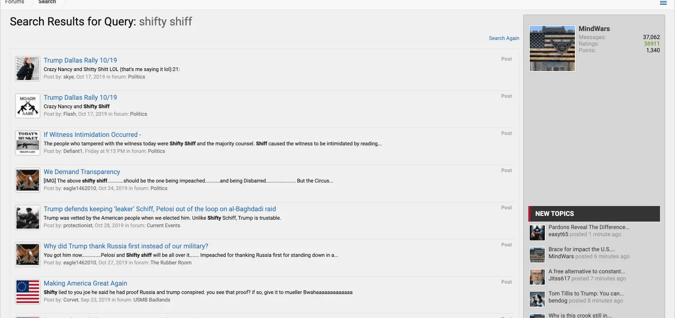The height and width of the screenshot is (318, 675).
Task: Open Trump defends keeping 'leaker' Schiff thread
Action: (160, 209)
